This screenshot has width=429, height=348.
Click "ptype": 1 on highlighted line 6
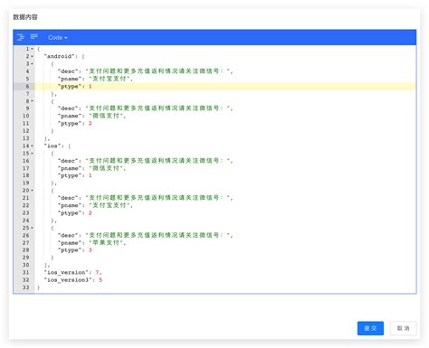(x=74, y=87)
